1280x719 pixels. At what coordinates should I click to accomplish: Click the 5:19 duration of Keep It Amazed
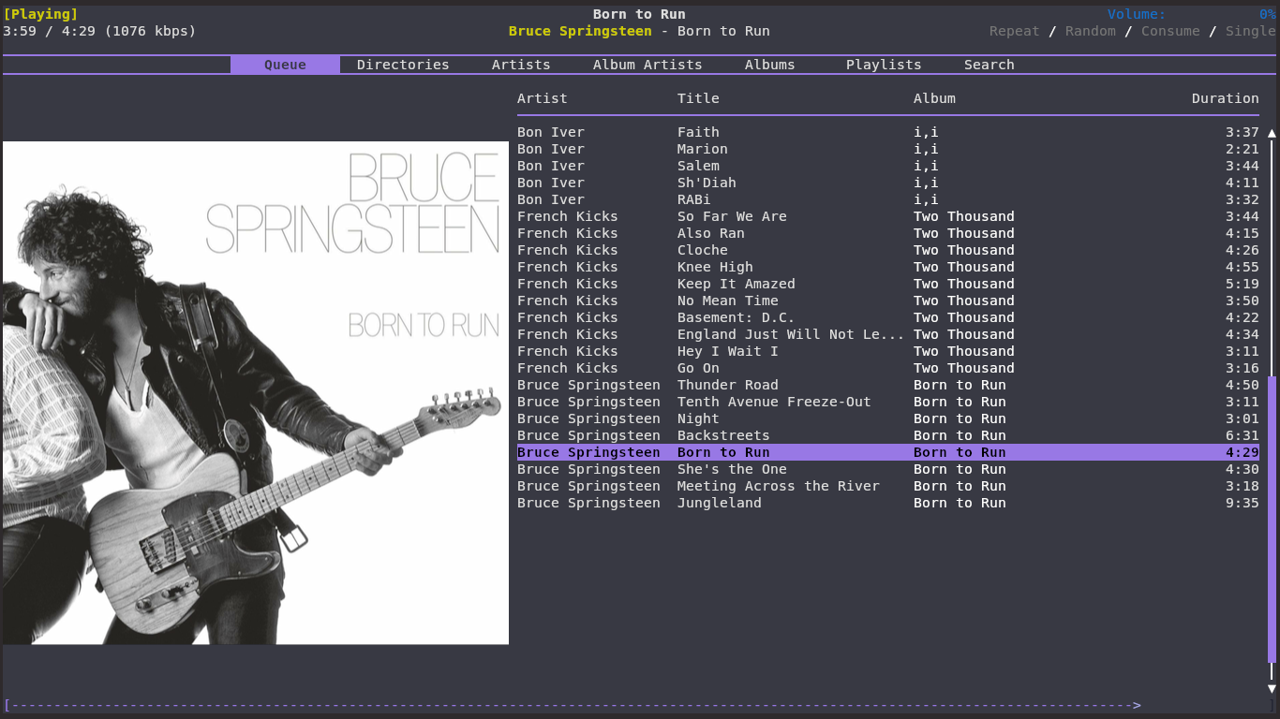pos(1243,284)
